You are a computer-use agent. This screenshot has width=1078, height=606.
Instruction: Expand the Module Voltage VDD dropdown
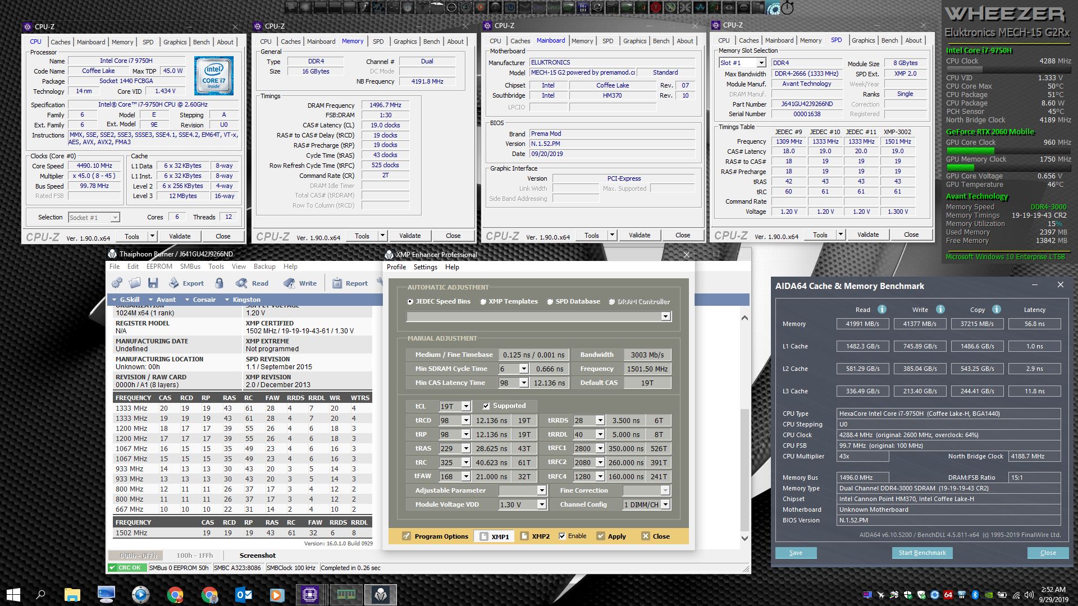[x=541, y=504]
